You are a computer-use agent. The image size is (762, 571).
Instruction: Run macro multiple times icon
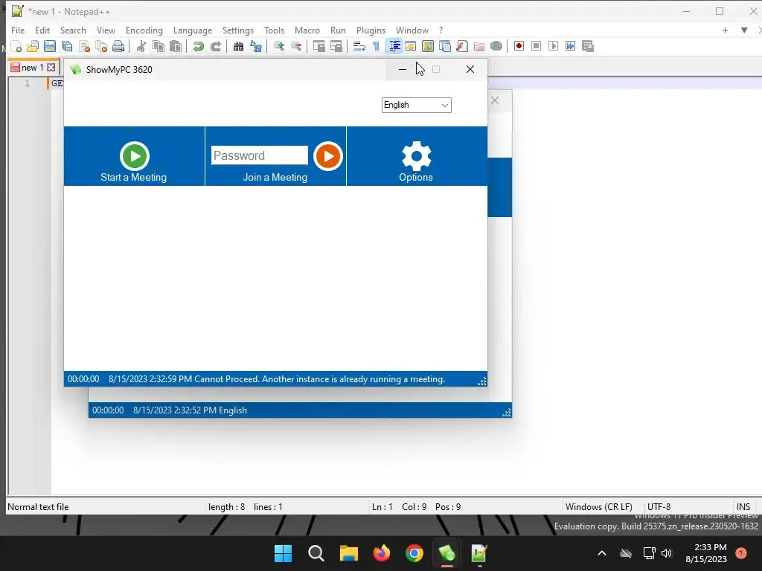pos(571,46)
